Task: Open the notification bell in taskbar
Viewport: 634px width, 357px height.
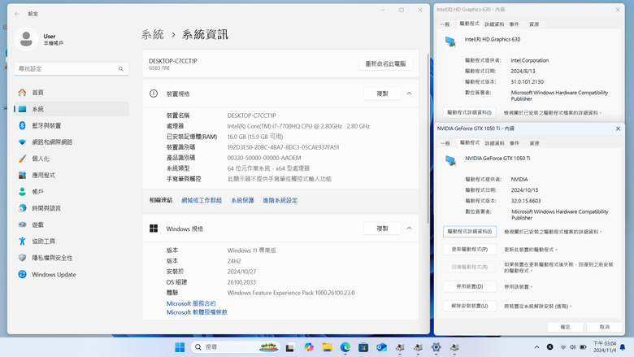Action: click(623, 347)
